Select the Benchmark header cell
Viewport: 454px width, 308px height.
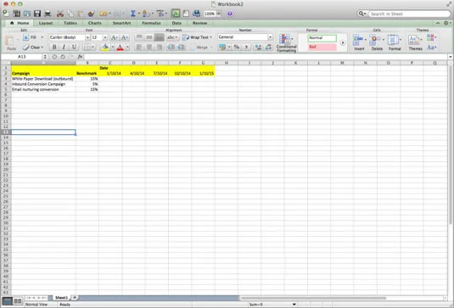[87, 73]
